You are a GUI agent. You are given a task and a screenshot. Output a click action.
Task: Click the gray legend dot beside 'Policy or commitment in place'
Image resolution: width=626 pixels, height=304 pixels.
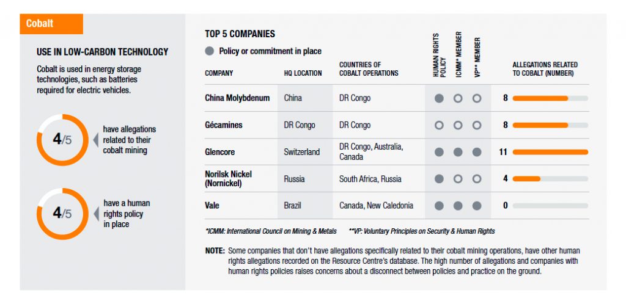210,51
